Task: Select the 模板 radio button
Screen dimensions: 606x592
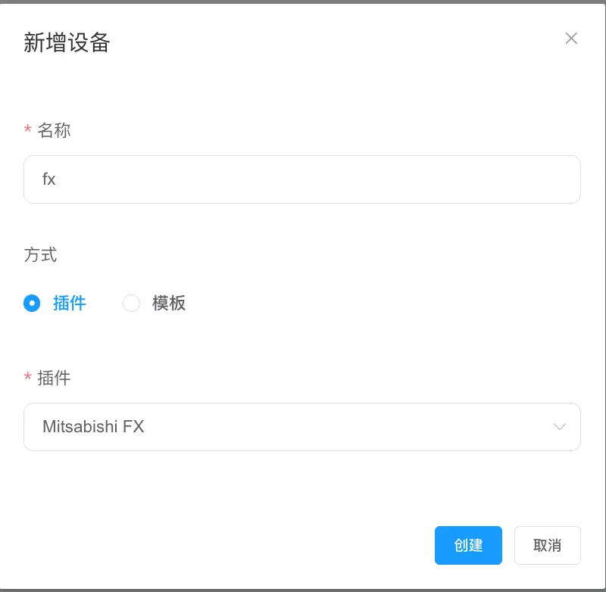Action: pyautogui.click(x=131, y=303)
